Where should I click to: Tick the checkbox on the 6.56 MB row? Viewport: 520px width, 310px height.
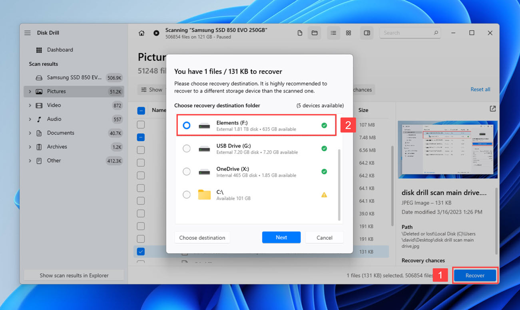141,150
